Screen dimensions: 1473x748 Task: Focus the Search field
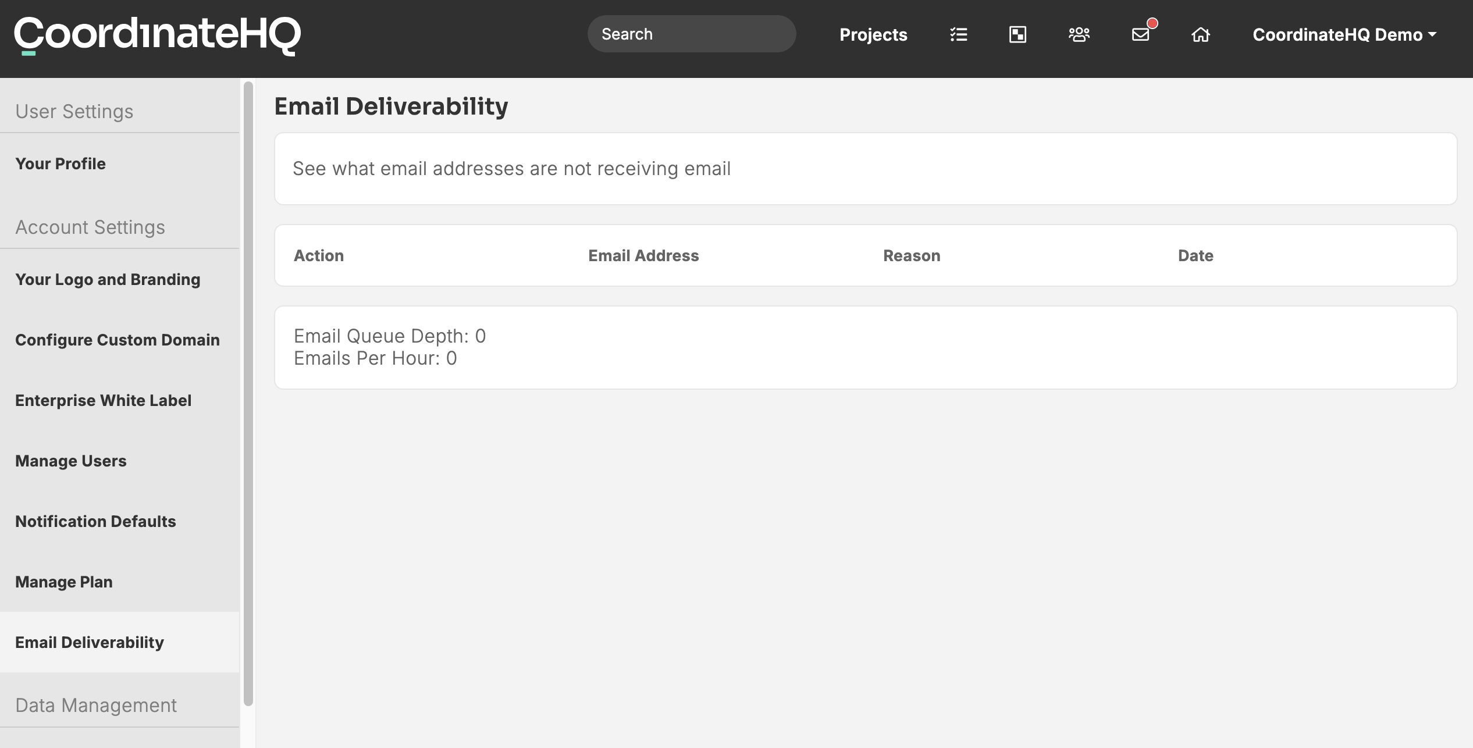(x=692, y=34)
